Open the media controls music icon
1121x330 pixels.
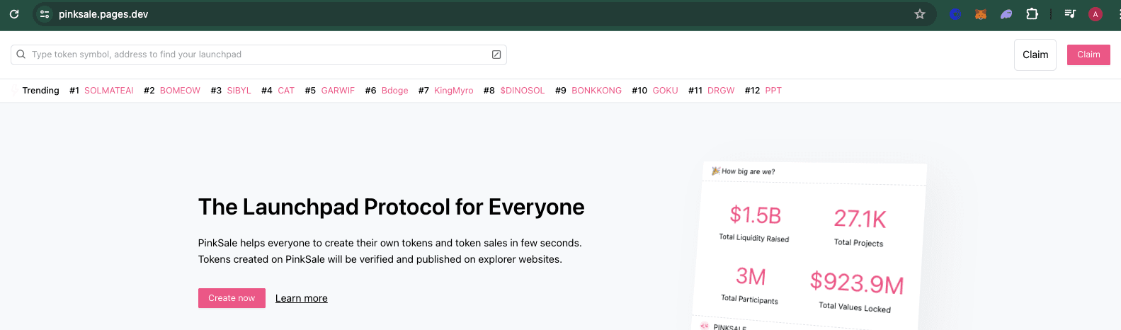tap(1070, 14)
